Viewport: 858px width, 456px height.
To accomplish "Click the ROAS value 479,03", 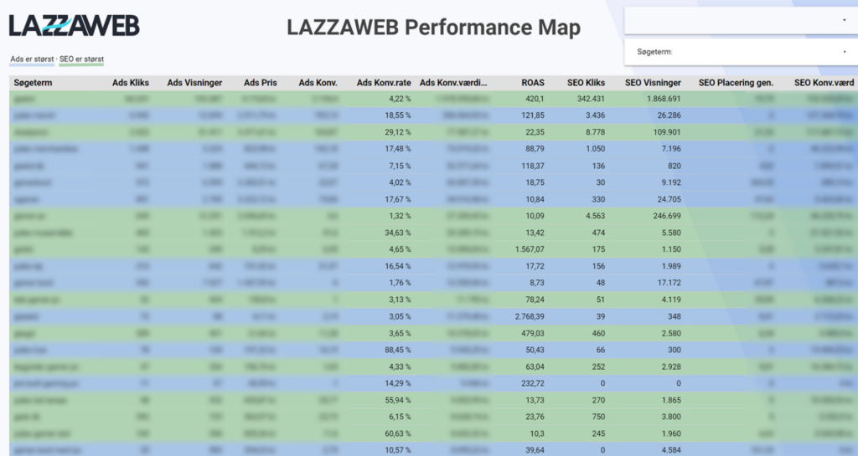I will (533, 333).
